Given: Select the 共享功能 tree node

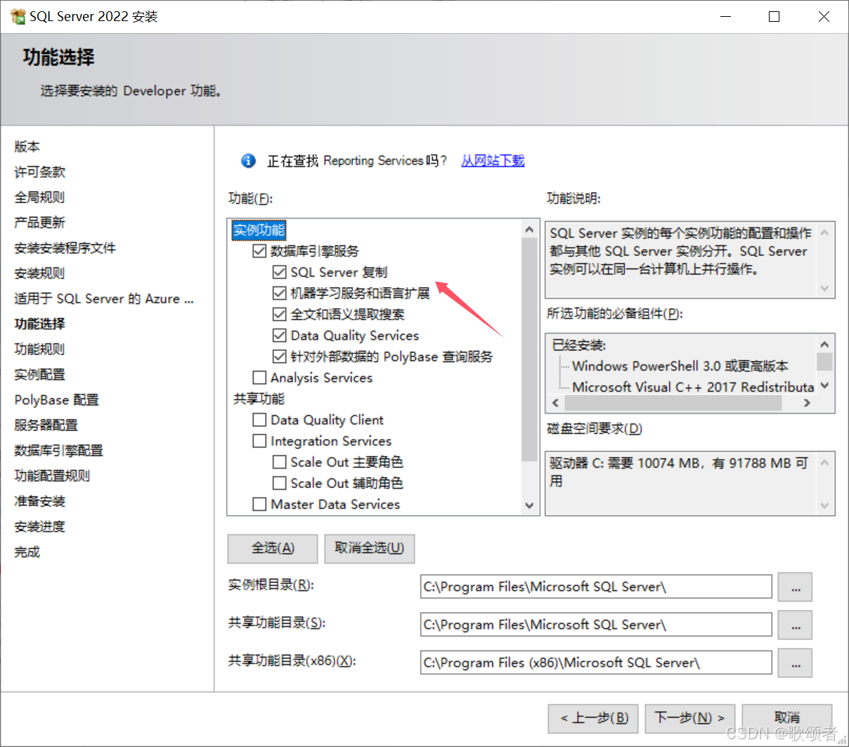Looking at the screenshot, I should point(259,399).
